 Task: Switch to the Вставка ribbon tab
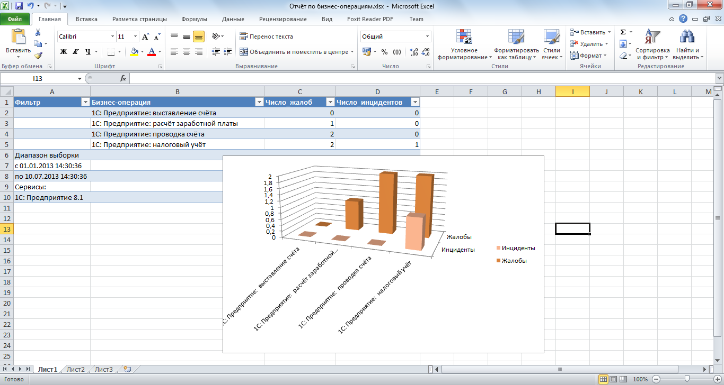[x=86, y=19]
